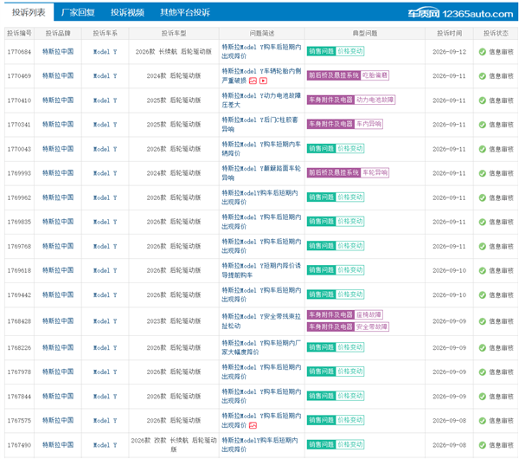Open the 车辆轮胎内侧严重破损 complaint description
519x459 pixels.
[261, 76]
